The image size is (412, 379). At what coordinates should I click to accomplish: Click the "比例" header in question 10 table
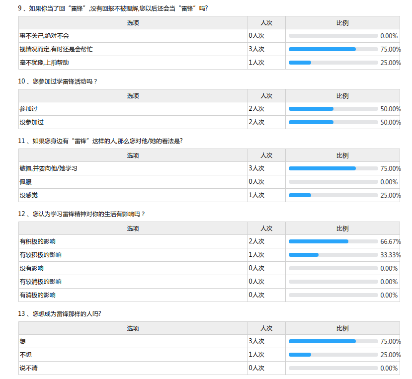[x=342, y=96]
